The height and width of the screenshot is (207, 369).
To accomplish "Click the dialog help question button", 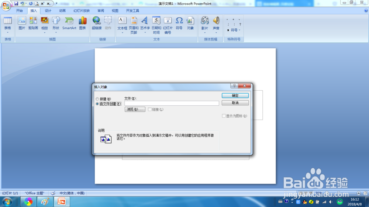I will tap(234, 86).
